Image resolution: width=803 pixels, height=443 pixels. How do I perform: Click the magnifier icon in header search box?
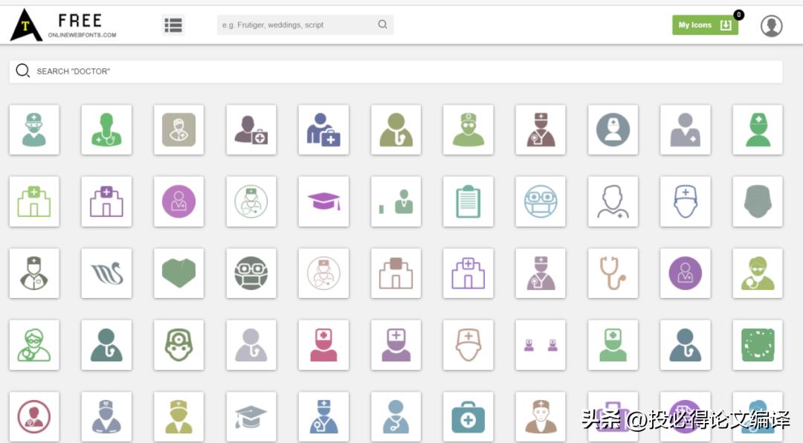point(383,24)
